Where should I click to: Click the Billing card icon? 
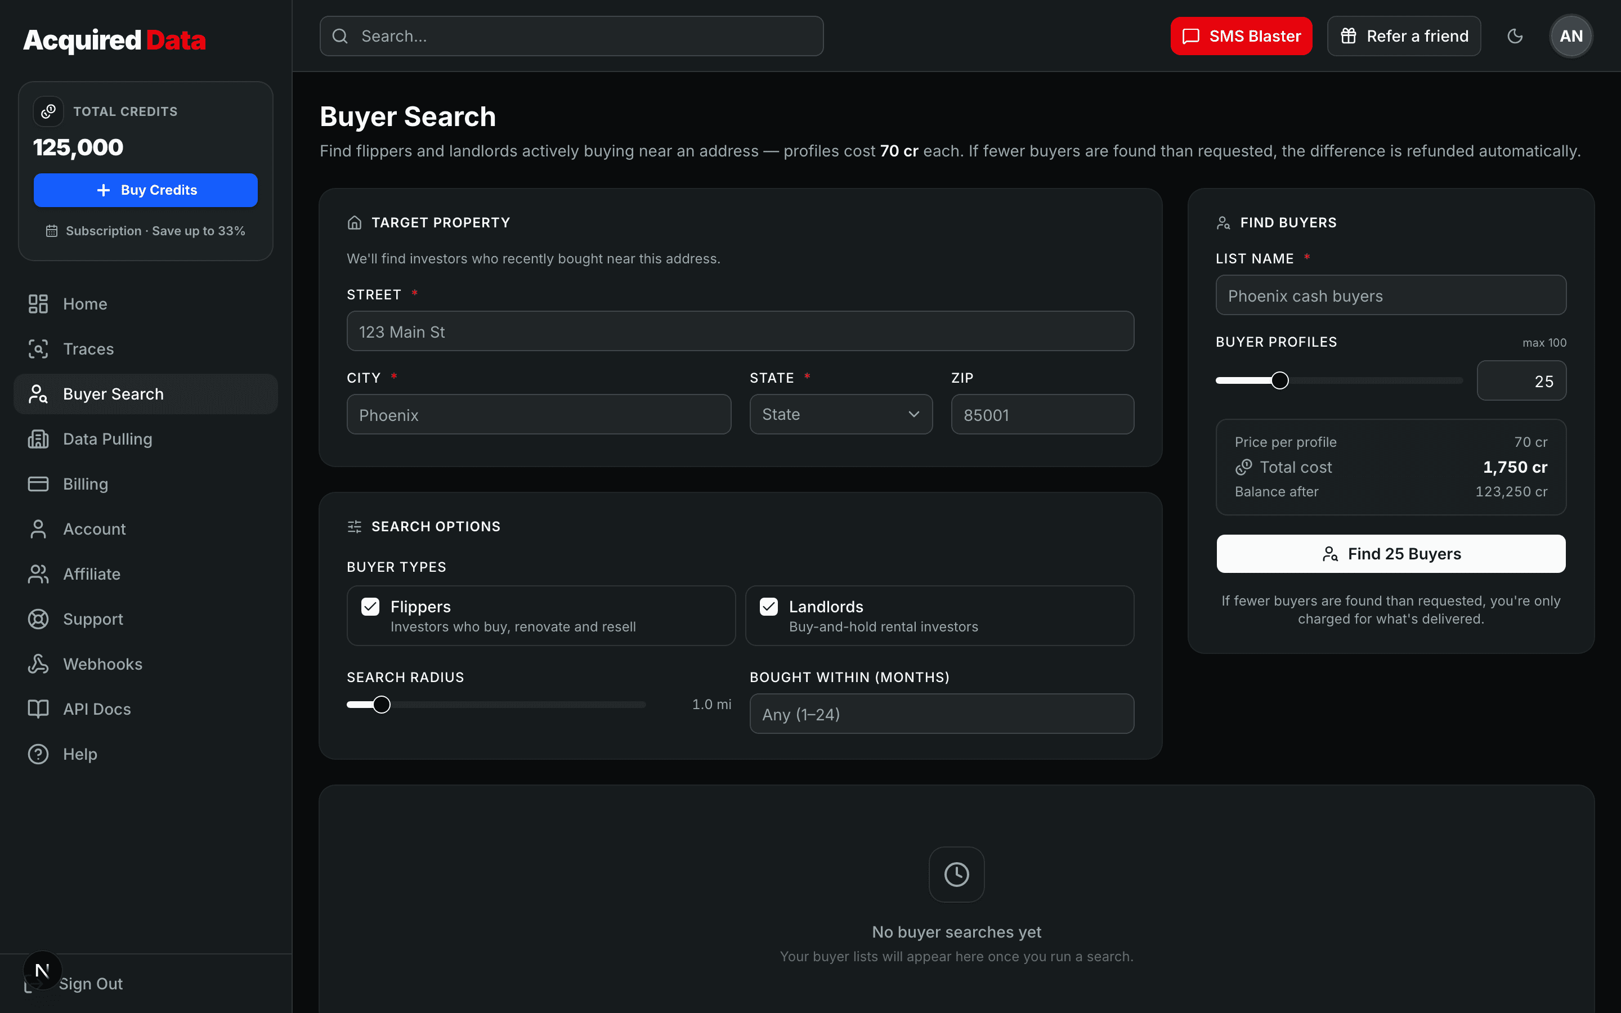pyautogui.click(x=38, y=484)
